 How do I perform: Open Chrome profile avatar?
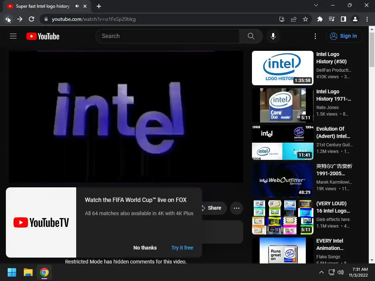click(355, 19)
